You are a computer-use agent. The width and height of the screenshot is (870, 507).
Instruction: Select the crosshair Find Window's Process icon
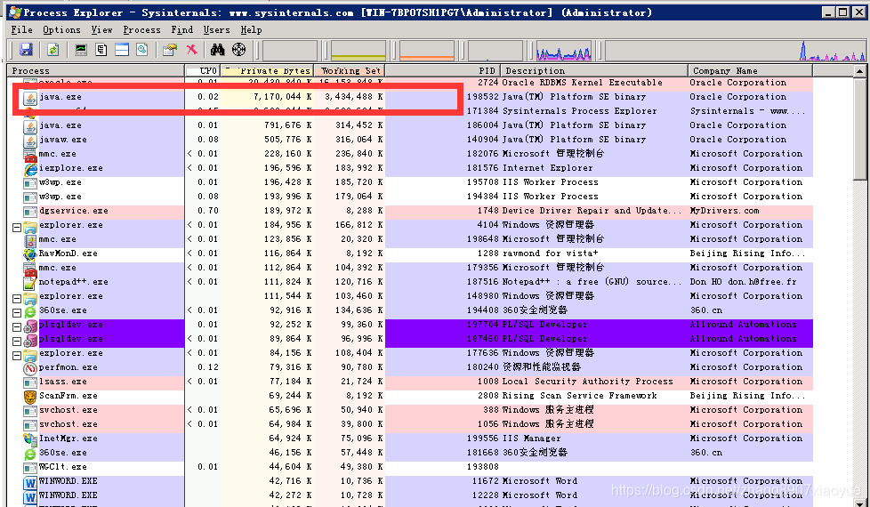point(238,50)
